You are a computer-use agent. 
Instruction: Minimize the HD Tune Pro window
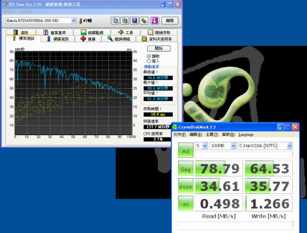[163, 4]
